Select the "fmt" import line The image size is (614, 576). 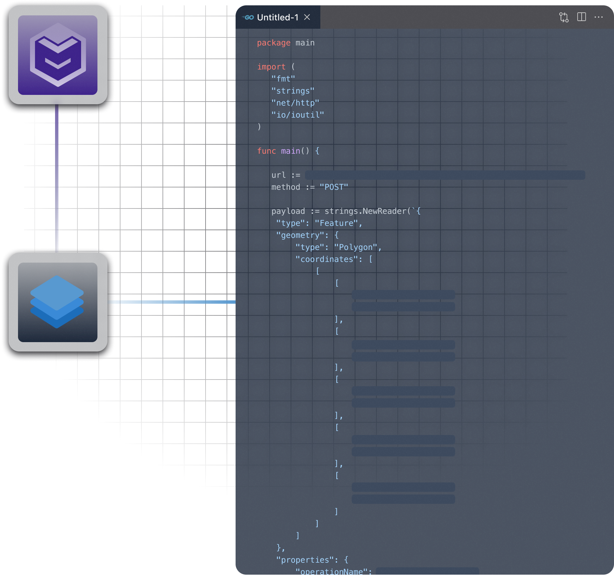point(283,79)
